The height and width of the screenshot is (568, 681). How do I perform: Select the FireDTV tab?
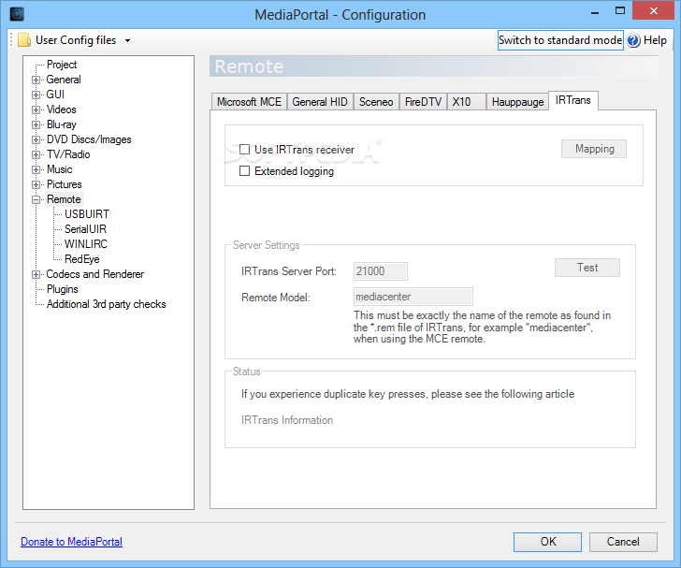[x=423, y=102]
